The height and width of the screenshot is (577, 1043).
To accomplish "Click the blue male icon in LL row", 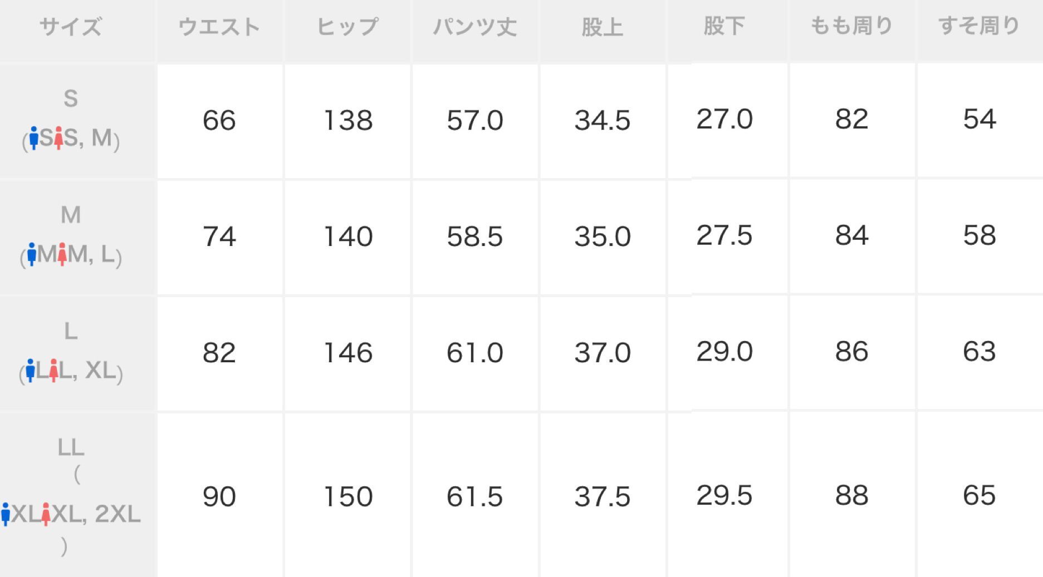I will [6, 515].
